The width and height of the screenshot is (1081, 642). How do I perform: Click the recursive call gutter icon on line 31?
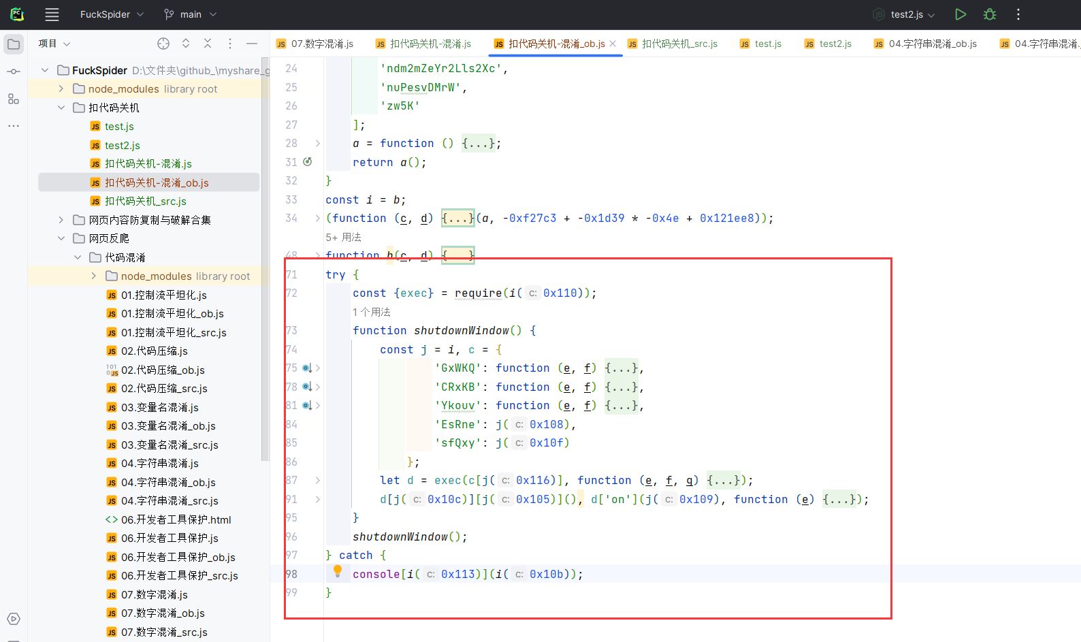coord(308,162)
